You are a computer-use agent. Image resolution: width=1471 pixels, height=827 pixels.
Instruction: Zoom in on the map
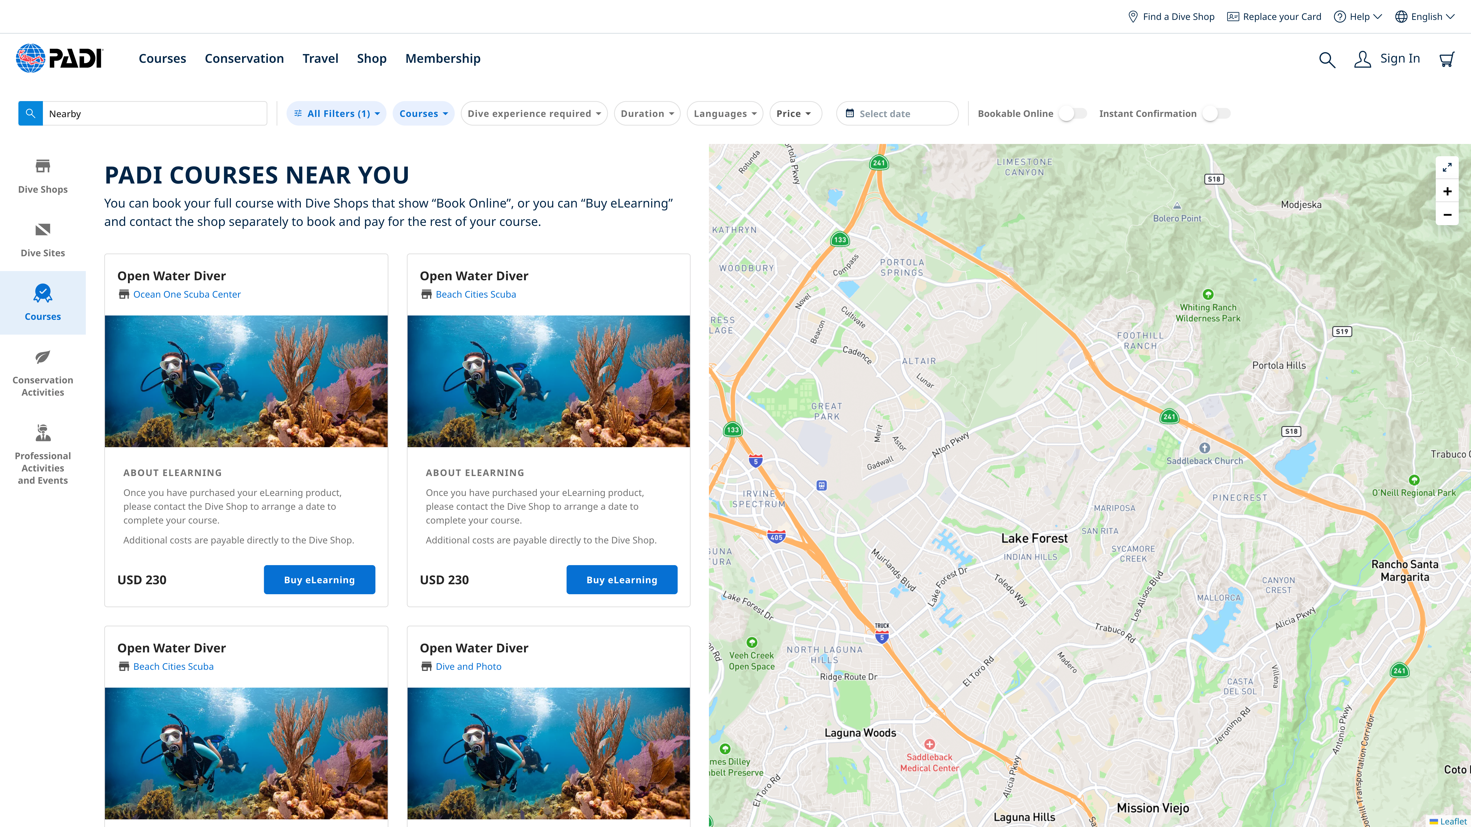tap(1447, 191)
